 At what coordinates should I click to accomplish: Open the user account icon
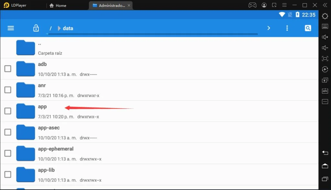pyautogui.click(x=264, y=5)
